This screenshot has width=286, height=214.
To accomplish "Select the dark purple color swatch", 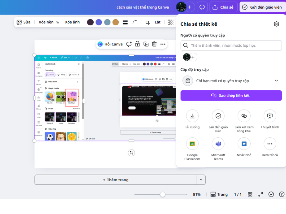I will tap(90, 22).
